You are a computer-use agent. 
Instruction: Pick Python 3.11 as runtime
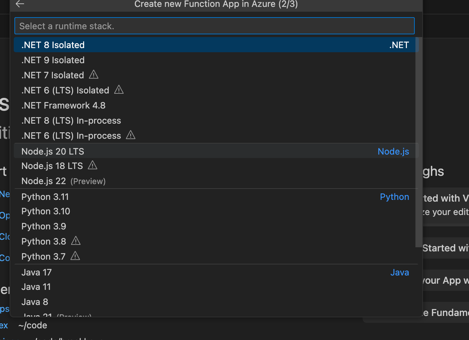(45, 197)
